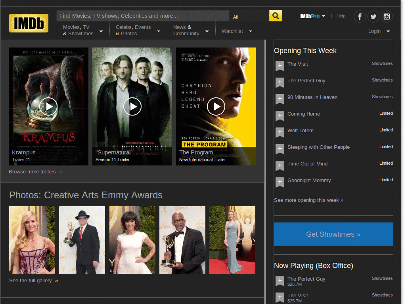
Task: Click the IMDbPro logo
Action: click(x=311, y=16)
